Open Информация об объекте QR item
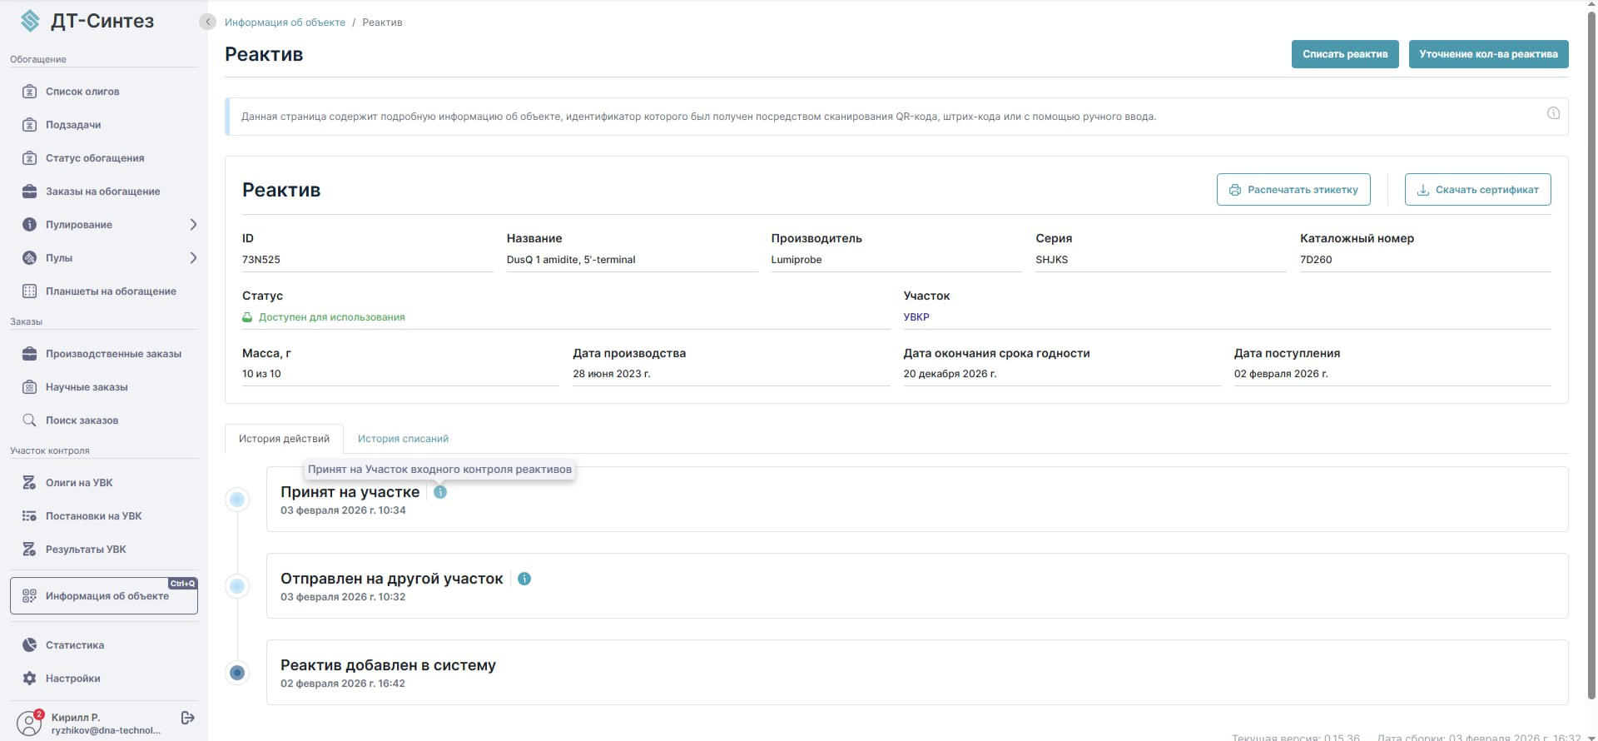1598x741 pixels. tap(104, 596)
